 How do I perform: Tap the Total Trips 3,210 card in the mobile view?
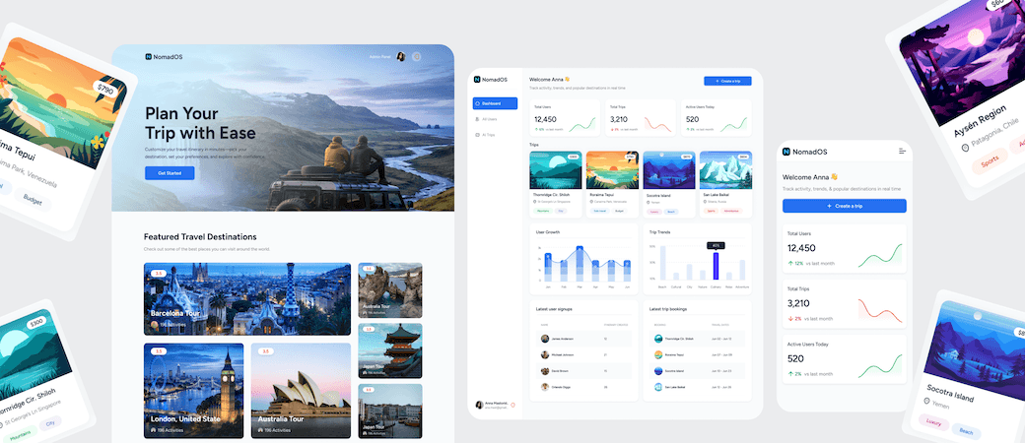click(x=844, y=304)
